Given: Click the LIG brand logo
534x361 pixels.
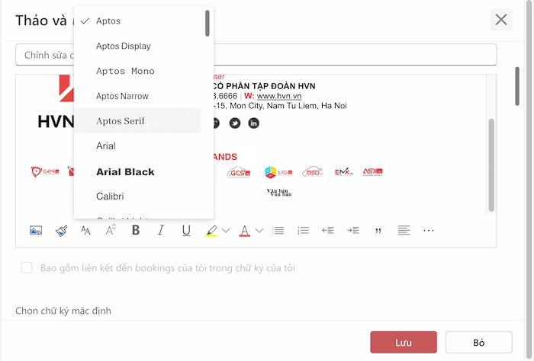Looking at the screenshot, I should [x=278, y=172].
